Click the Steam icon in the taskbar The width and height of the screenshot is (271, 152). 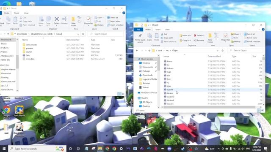183,149
